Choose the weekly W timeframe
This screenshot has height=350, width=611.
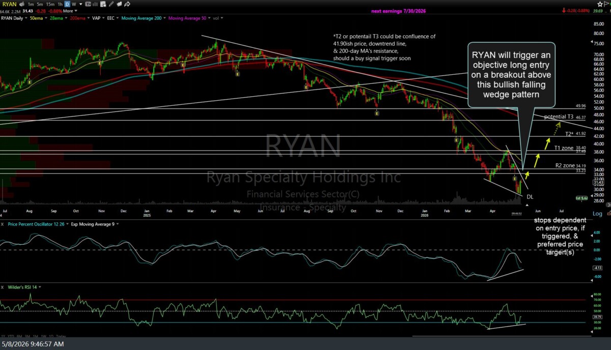point(74,4)
